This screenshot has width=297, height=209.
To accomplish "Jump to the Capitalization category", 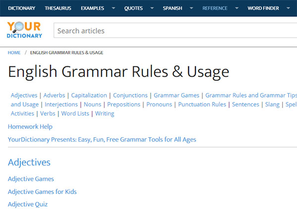I will [89, 95].
